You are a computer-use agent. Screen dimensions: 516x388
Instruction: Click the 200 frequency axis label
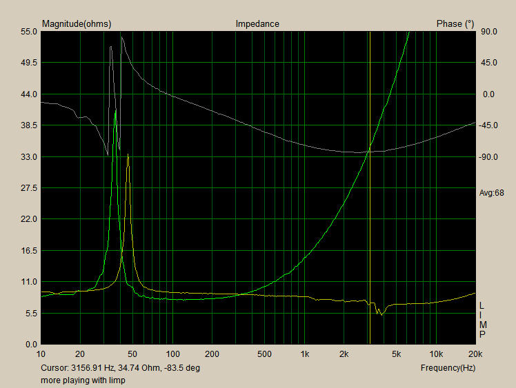coord(212,354)
